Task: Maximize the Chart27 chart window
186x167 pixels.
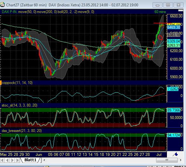Action: (x=168, y=5)
